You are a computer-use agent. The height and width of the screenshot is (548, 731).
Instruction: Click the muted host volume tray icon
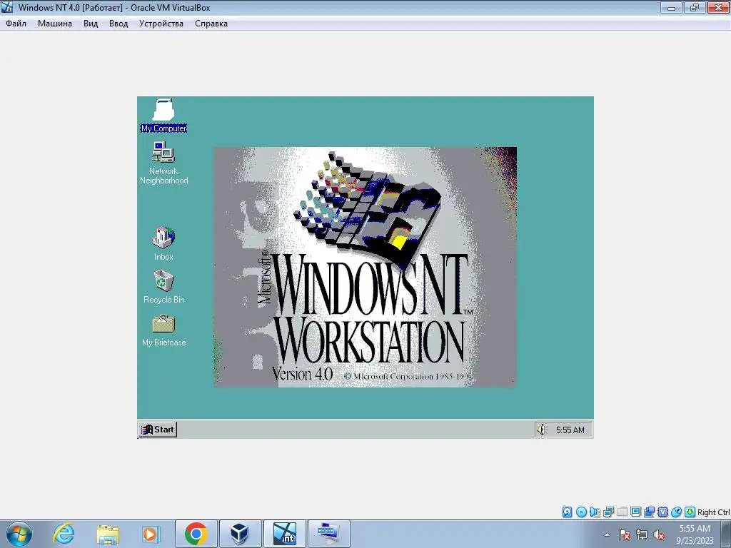tap(659, 535)
